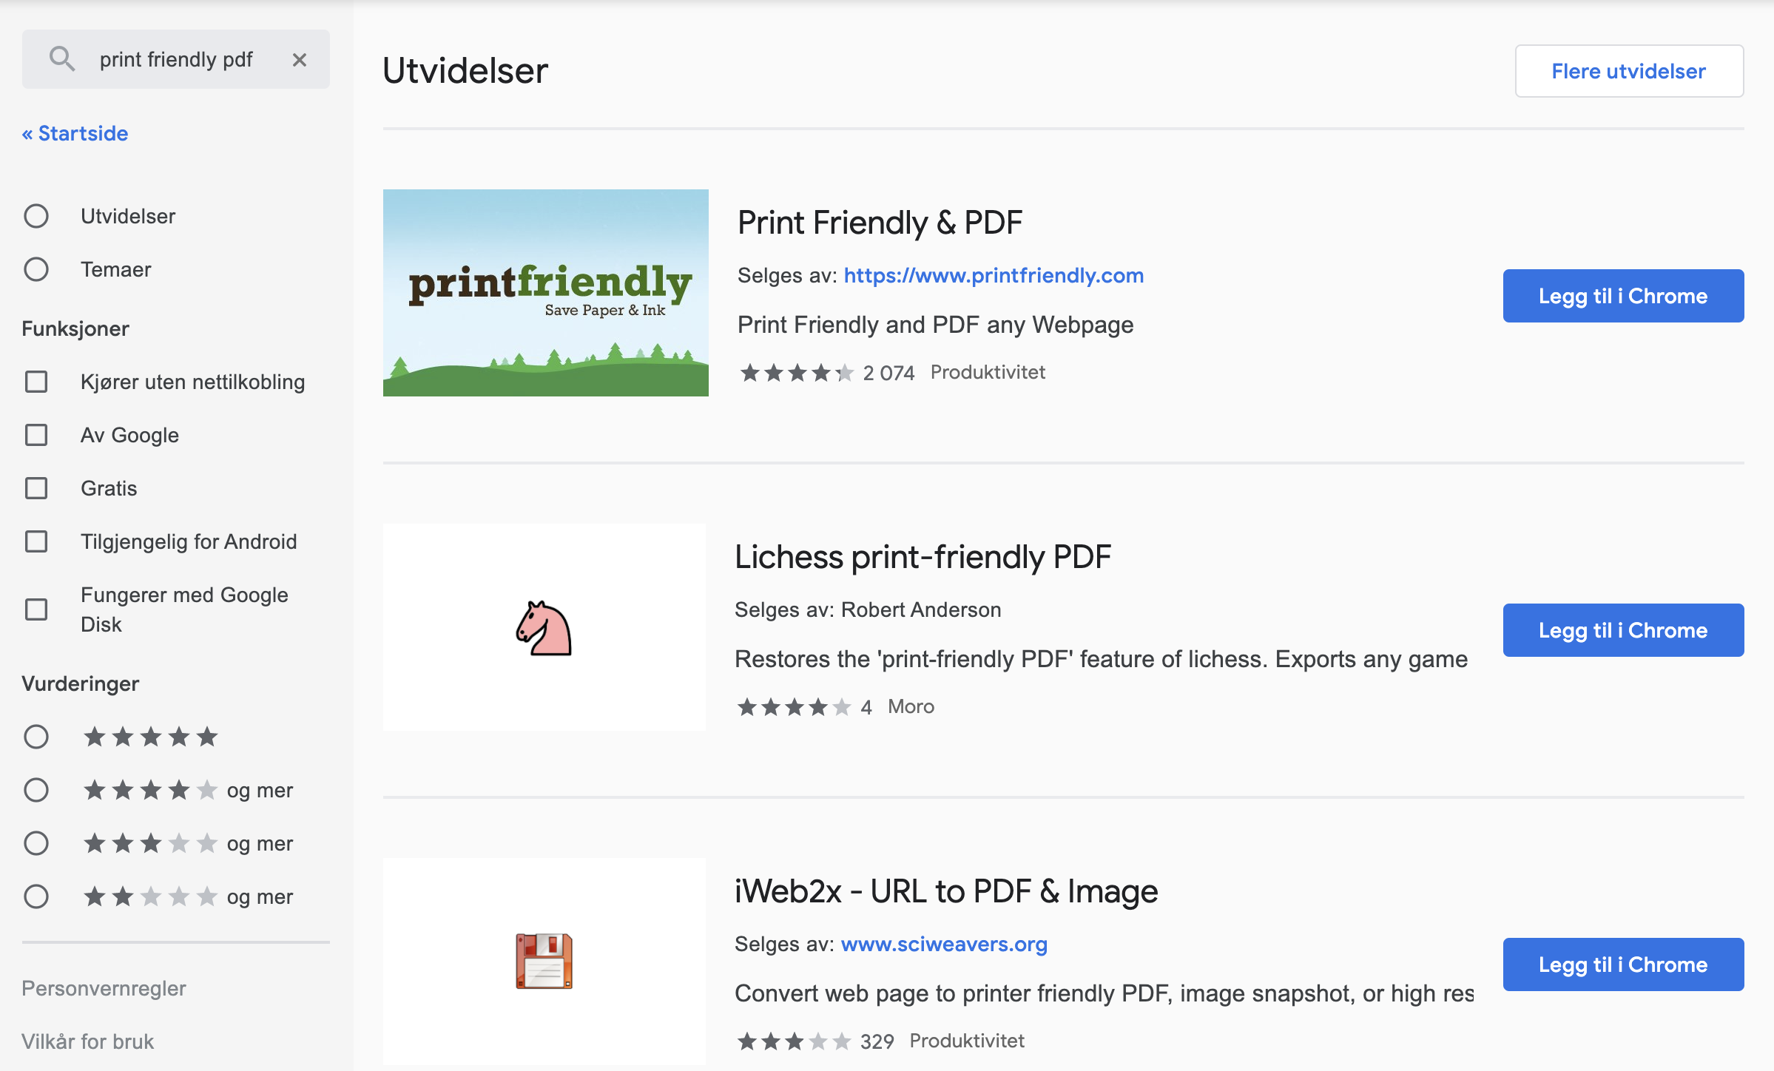
Task: Click the pink Lichess knight icon
Action: click(544, 628)
